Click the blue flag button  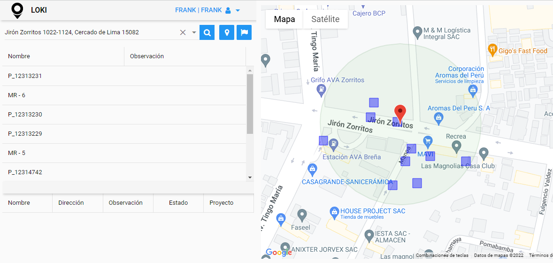[244, 32]
